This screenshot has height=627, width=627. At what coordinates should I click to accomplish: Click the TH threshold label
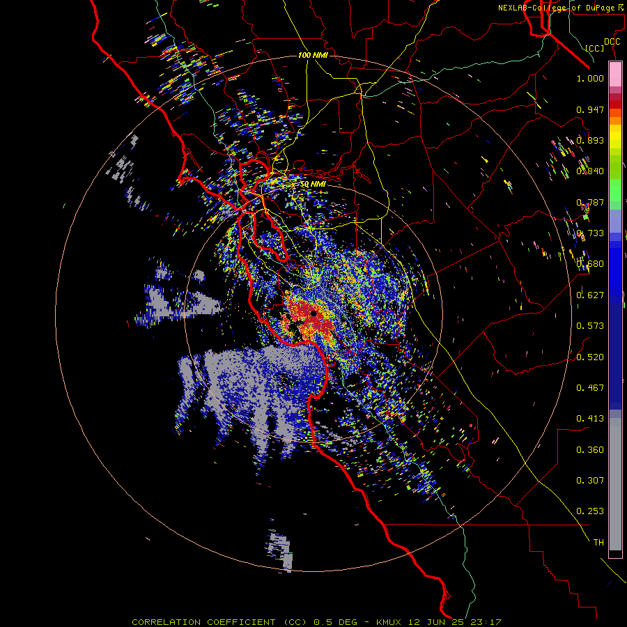pos(598,543)
